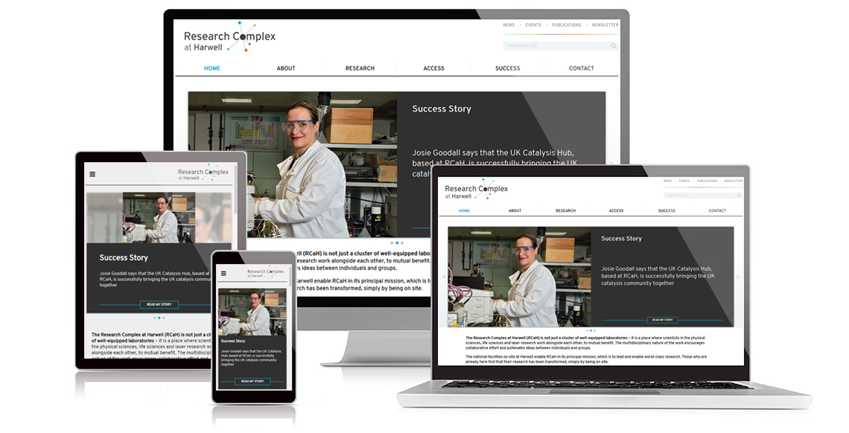This screenshot has height=433, width=849.
Task: Click the search magnifier icon on the desktop monitor
Action: pyautogui.click(x=614, y=46)
